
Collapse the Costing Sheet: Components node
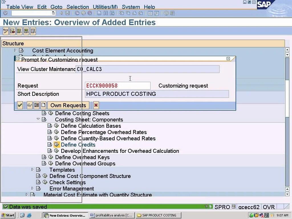pos(38,119)
